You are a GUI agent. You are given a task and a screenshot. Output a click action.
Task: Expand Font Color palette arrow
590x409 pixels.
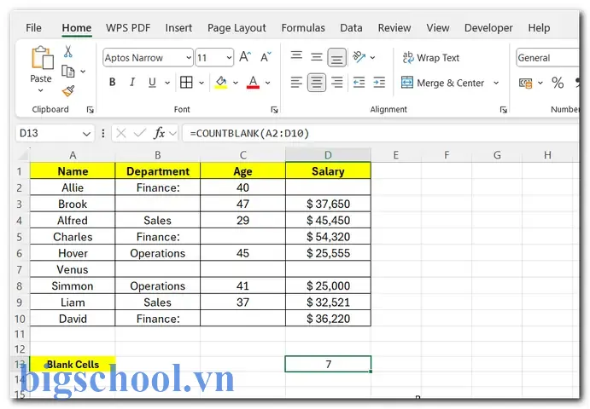point(268,83)
